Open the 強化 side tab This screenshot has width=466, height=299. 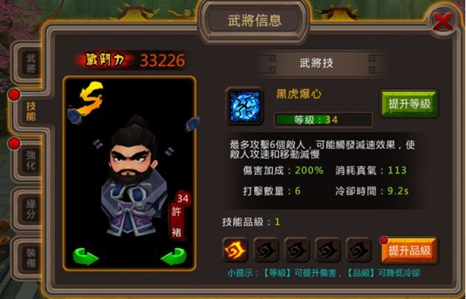pos(31,159)
